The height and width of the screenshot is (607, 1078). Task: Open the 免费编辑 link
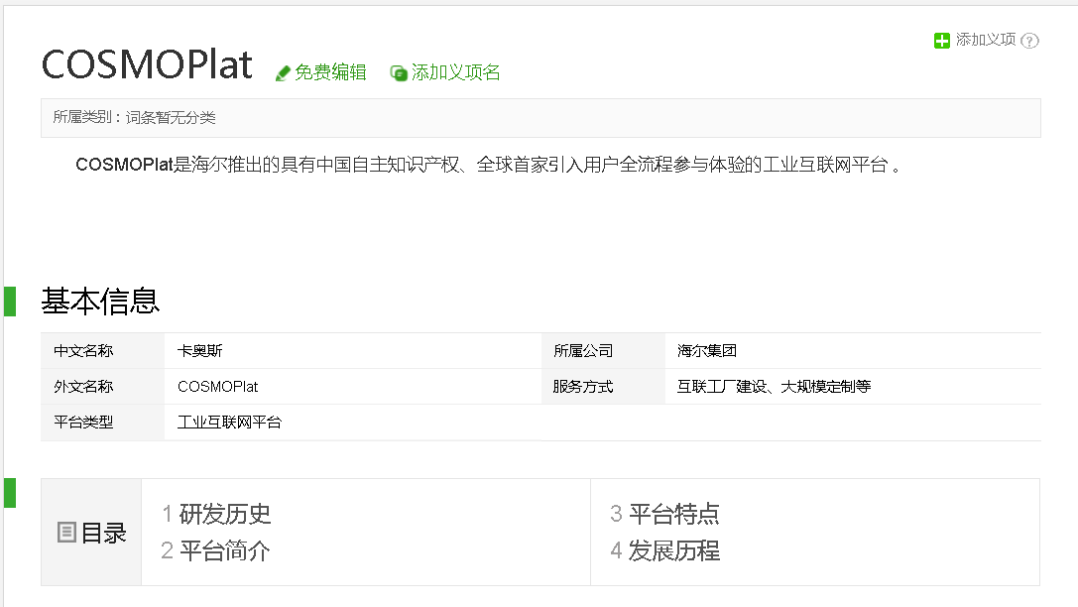tap(330, 72)
